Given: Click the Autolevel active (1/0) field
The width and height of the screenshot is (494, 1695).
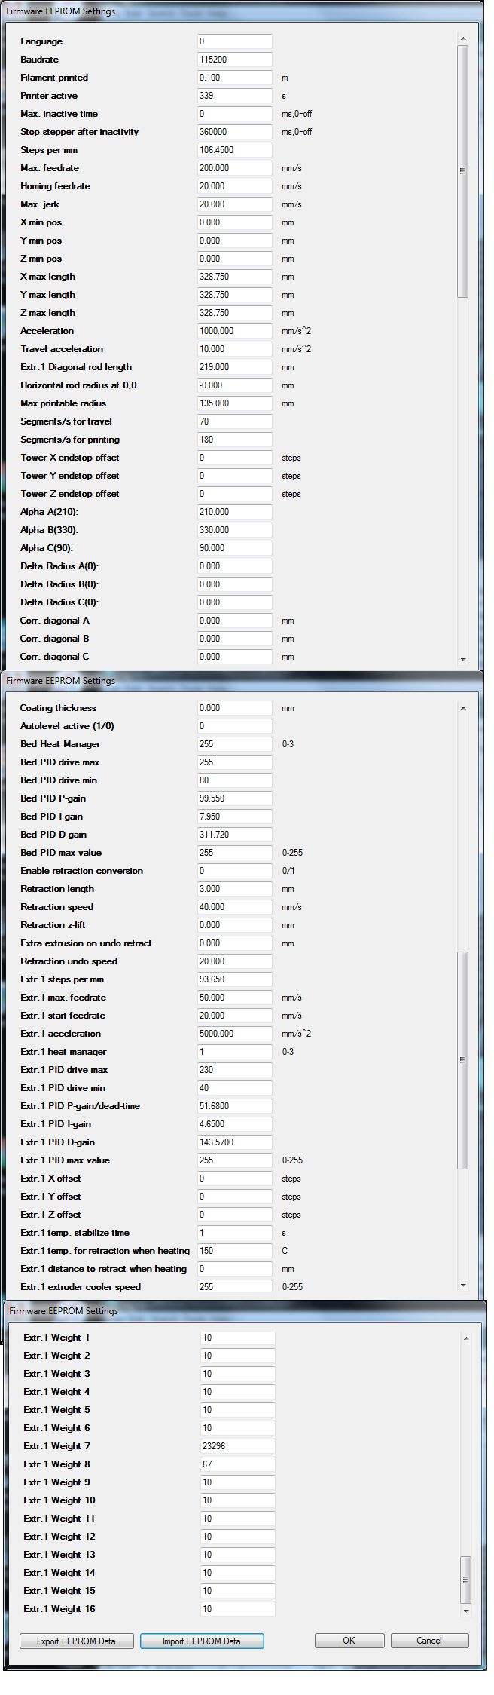Looking at the screenshot, I should tap(234, 726).
